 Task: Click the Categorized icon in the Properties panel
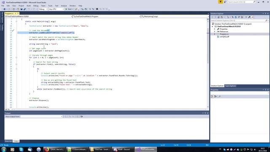coord(212,97)
